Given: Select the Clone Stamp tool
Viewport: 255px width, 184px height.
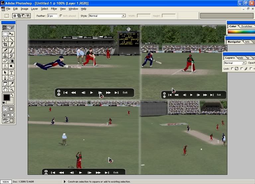Looking at the screenshot, I should click(x=5, y=56).
